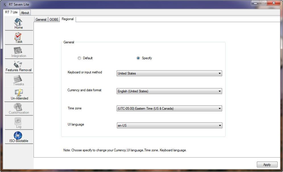Switch to the OOBE tab
283x172 pixels.
pyautogui.click(x=54, y=20)
